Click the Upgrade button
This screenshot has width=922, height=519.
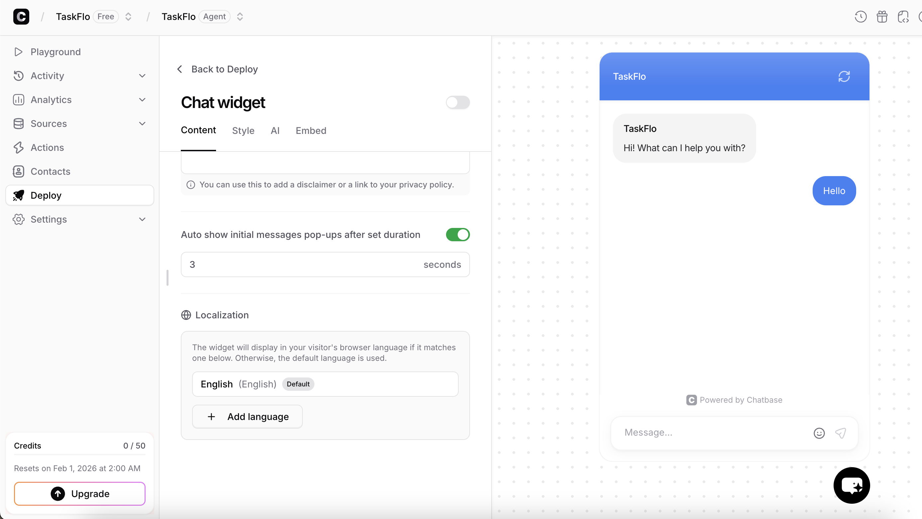click(79, 494)
